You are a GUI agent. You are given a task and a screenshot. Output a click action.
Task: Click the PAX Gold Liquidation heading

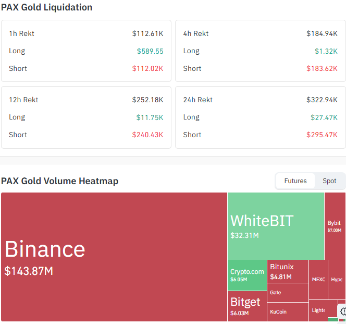point(46,7)
